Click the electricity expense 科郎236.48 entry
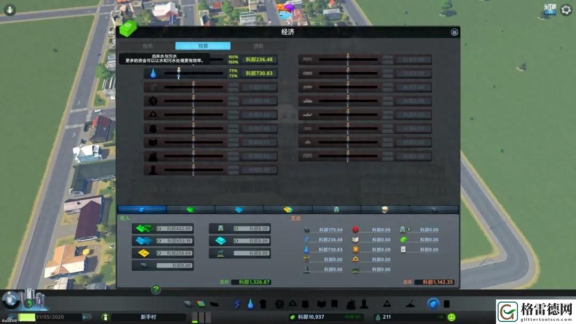576x324 pixels. pyautogui.click(x=323, y=240)
